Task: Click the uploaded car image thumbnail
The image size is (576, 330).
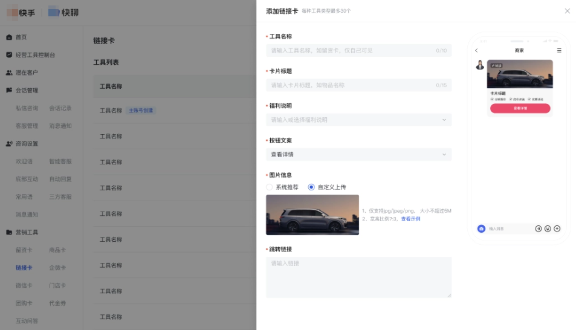Action: pyautogui.click(x=312, y=215)
